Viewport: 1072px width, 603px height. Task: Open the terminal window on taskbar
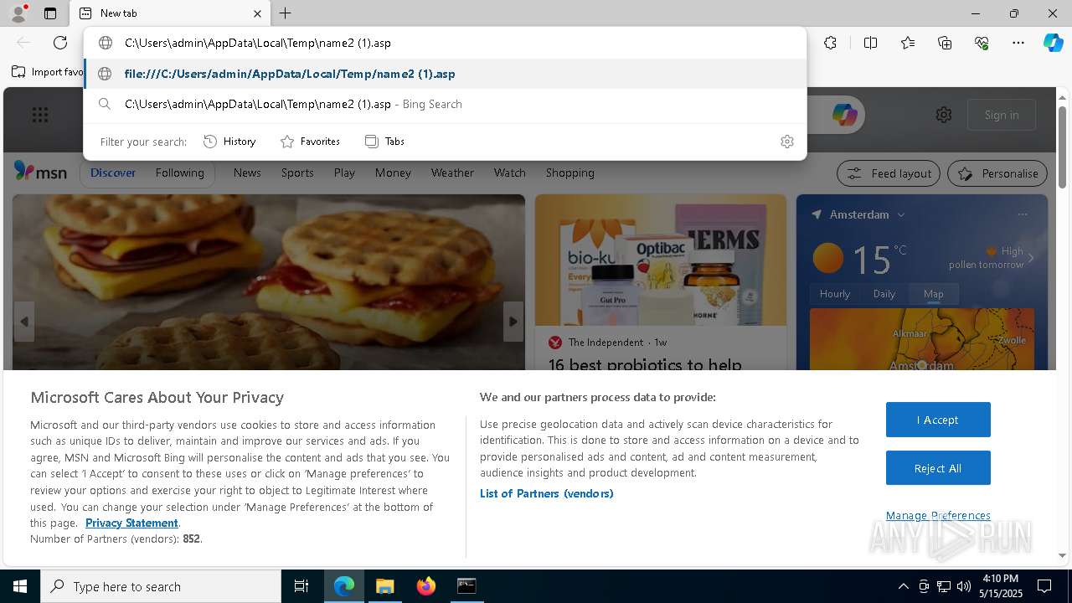pos(466,586)
